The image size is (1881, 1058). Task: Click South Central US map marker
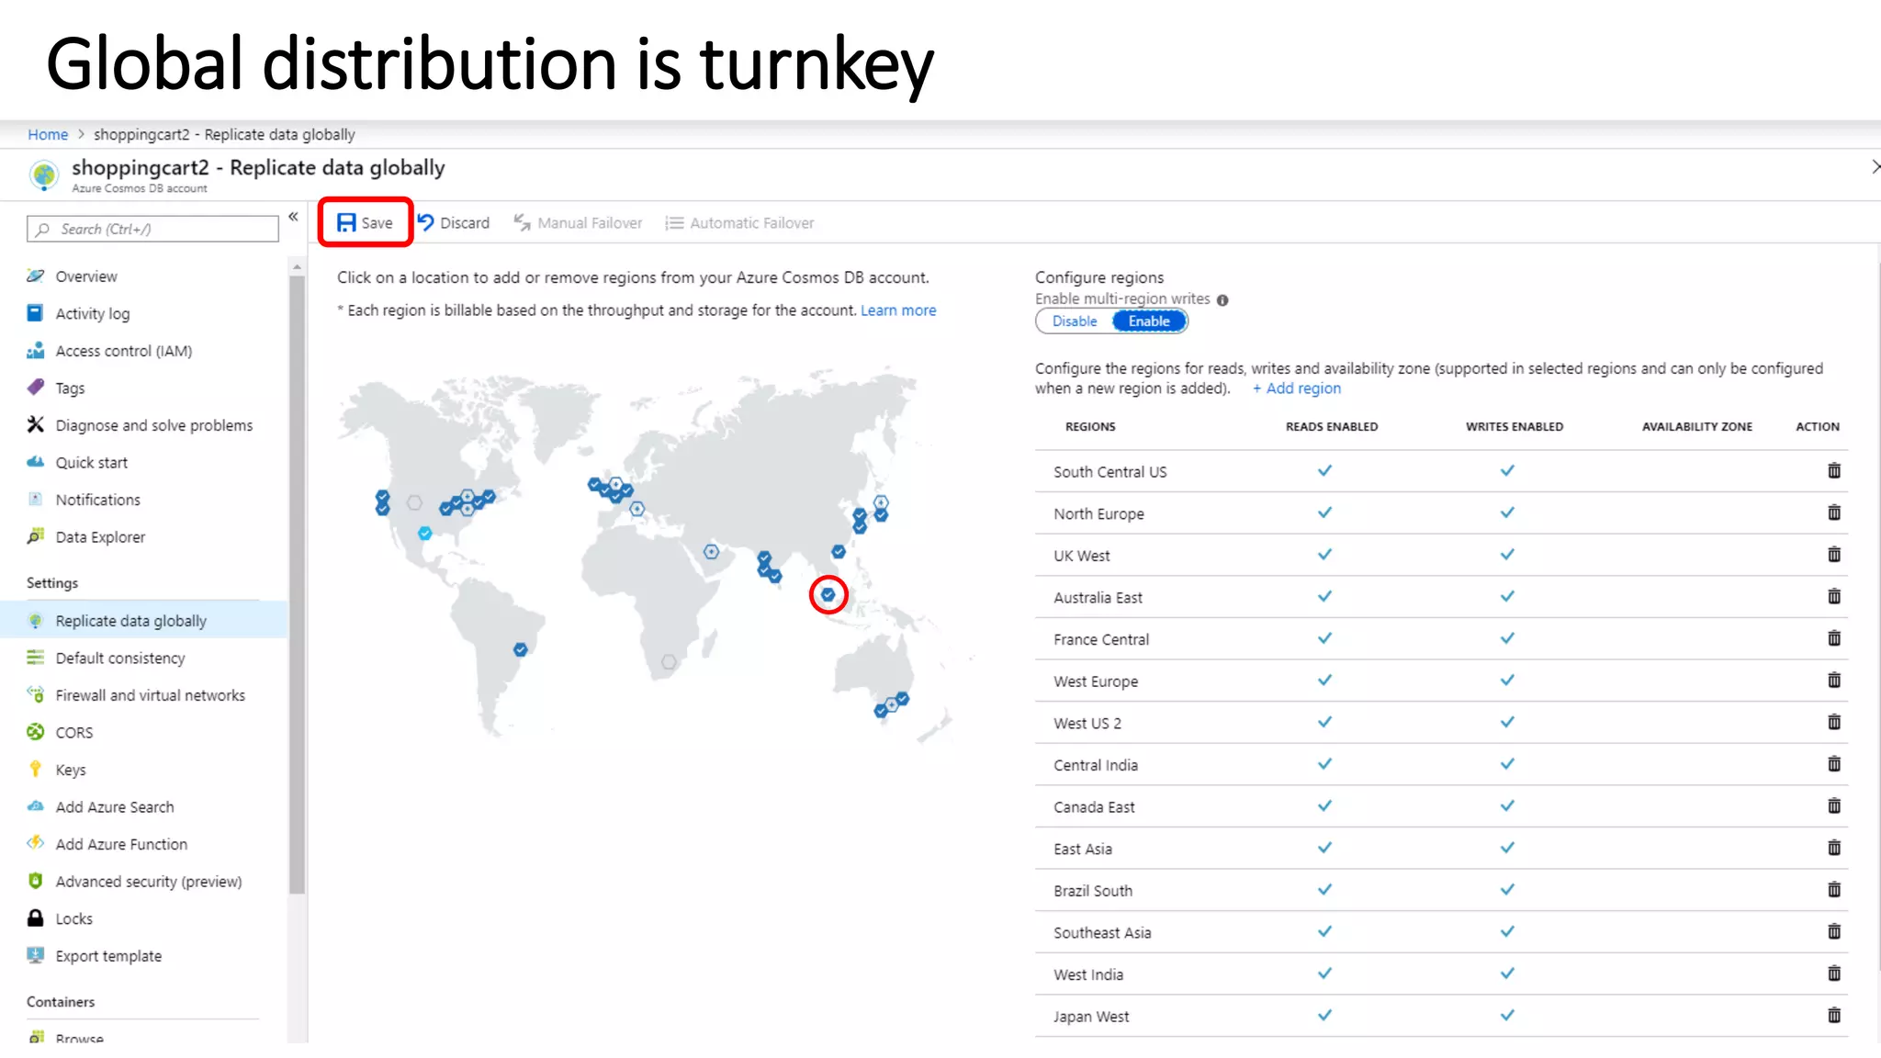(x=424, y=533)
